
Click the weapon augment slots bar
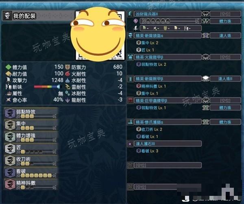pos(171,21)
